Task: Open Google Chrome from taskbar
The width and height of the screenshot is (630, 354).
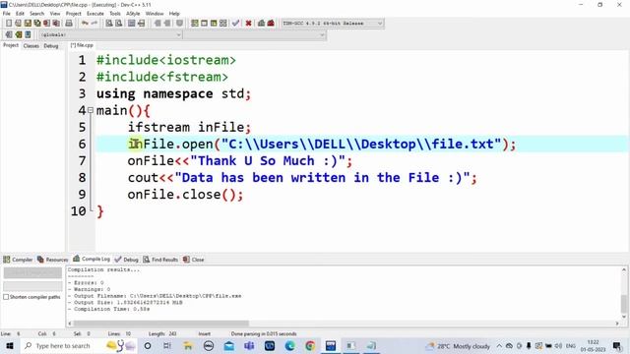Action: pos(310,345)
